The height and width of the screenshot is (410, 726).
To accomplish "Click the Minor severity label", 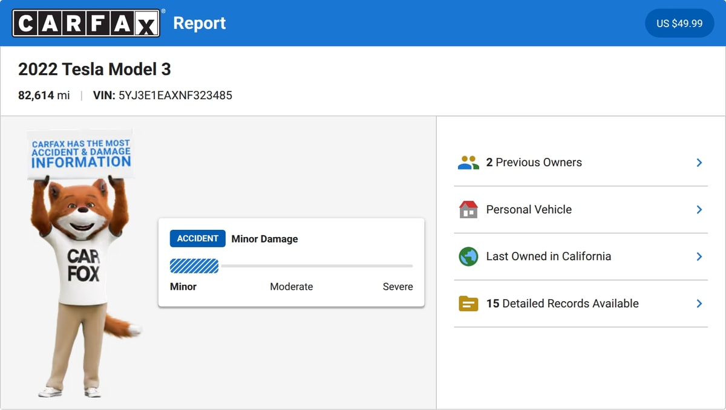I will [x=183, y=287].
